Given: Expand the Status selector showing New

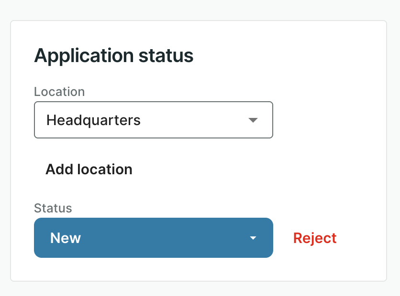Looking at the screenshot, I should 153,238.
